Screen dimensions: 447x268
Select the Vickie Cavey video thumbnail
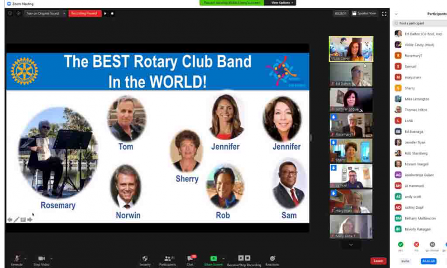351,49
